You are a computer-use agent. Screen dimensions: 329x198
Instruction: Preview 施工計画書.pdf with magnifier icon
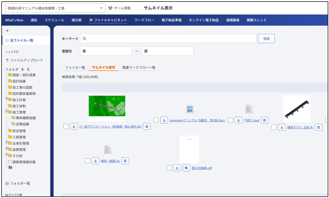[x=186, y=168]
